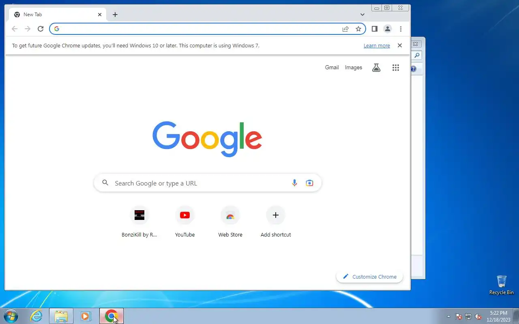This screenshot has width=519, height=324.
Task: Open Windows Explorer from the taskbar
Action: point(61,316)
